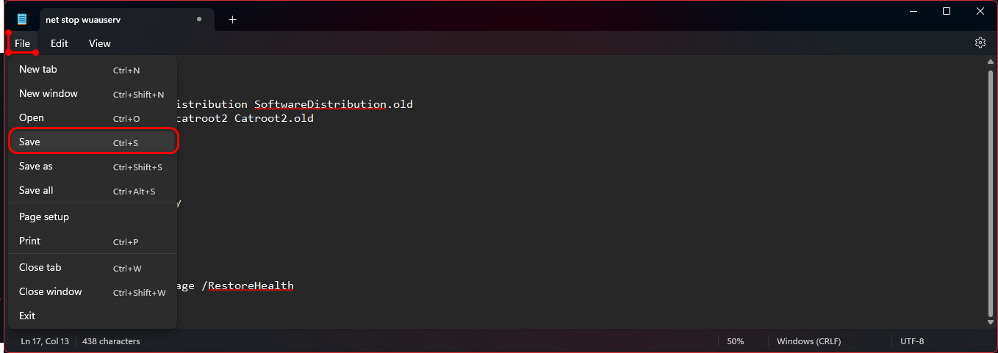Click the Notepad app icon in title bar

tap(22, 19)
